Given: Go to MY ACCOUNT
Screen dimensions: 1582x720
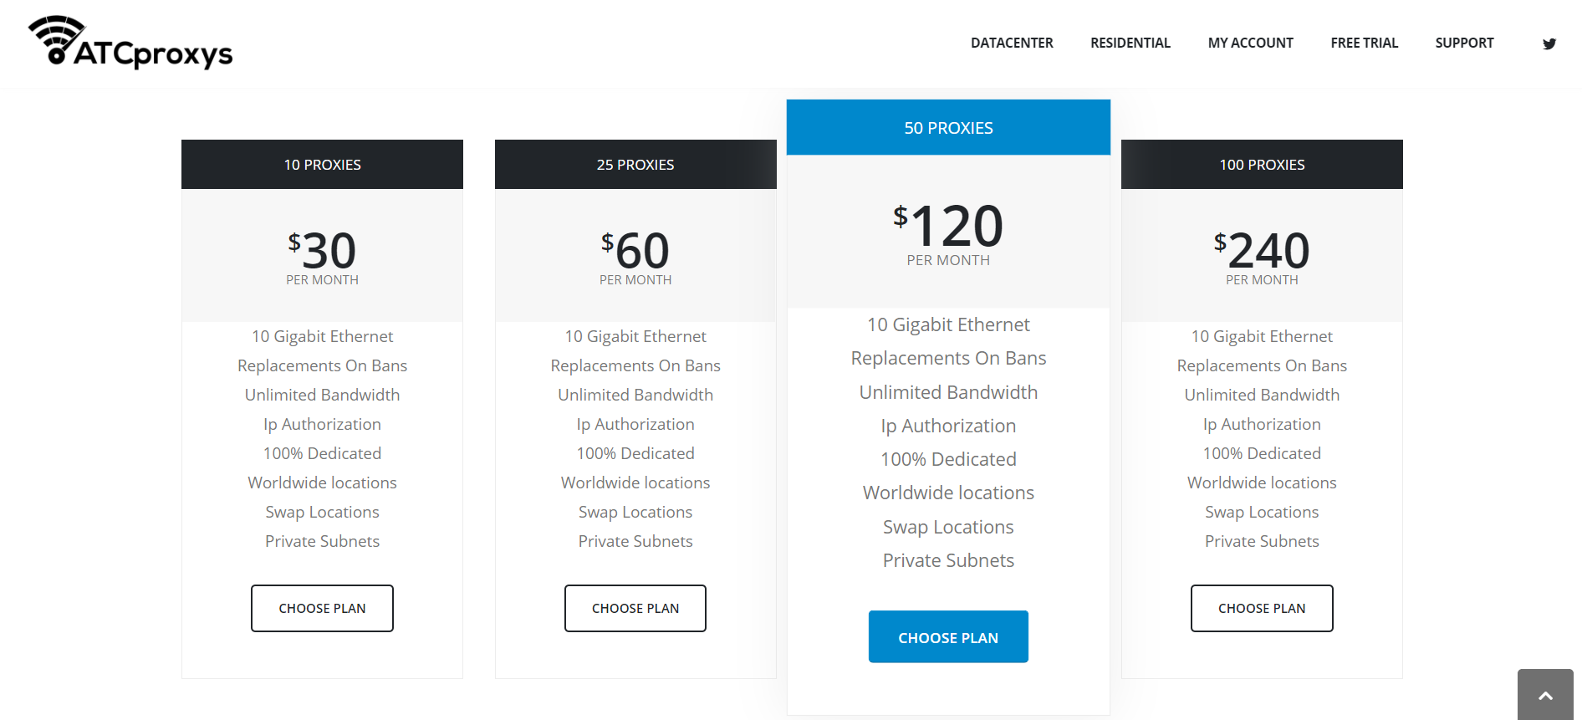Looking at the screenshot, I should [1250, 43].
